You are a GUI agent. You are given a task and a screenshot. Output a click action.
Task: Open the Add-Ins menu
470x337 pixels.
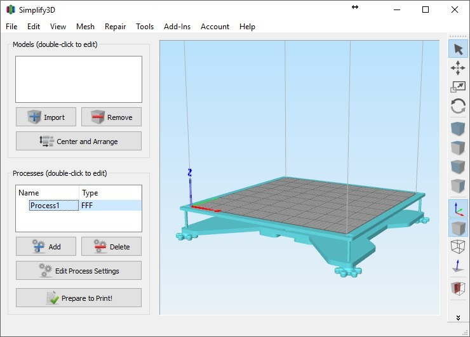pyautogui.click(x=177, y=27)
